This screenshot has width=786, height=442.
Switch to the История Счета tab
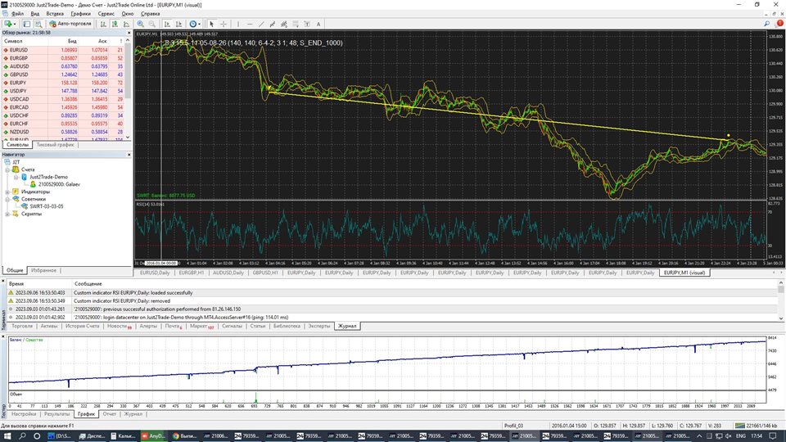81,326
